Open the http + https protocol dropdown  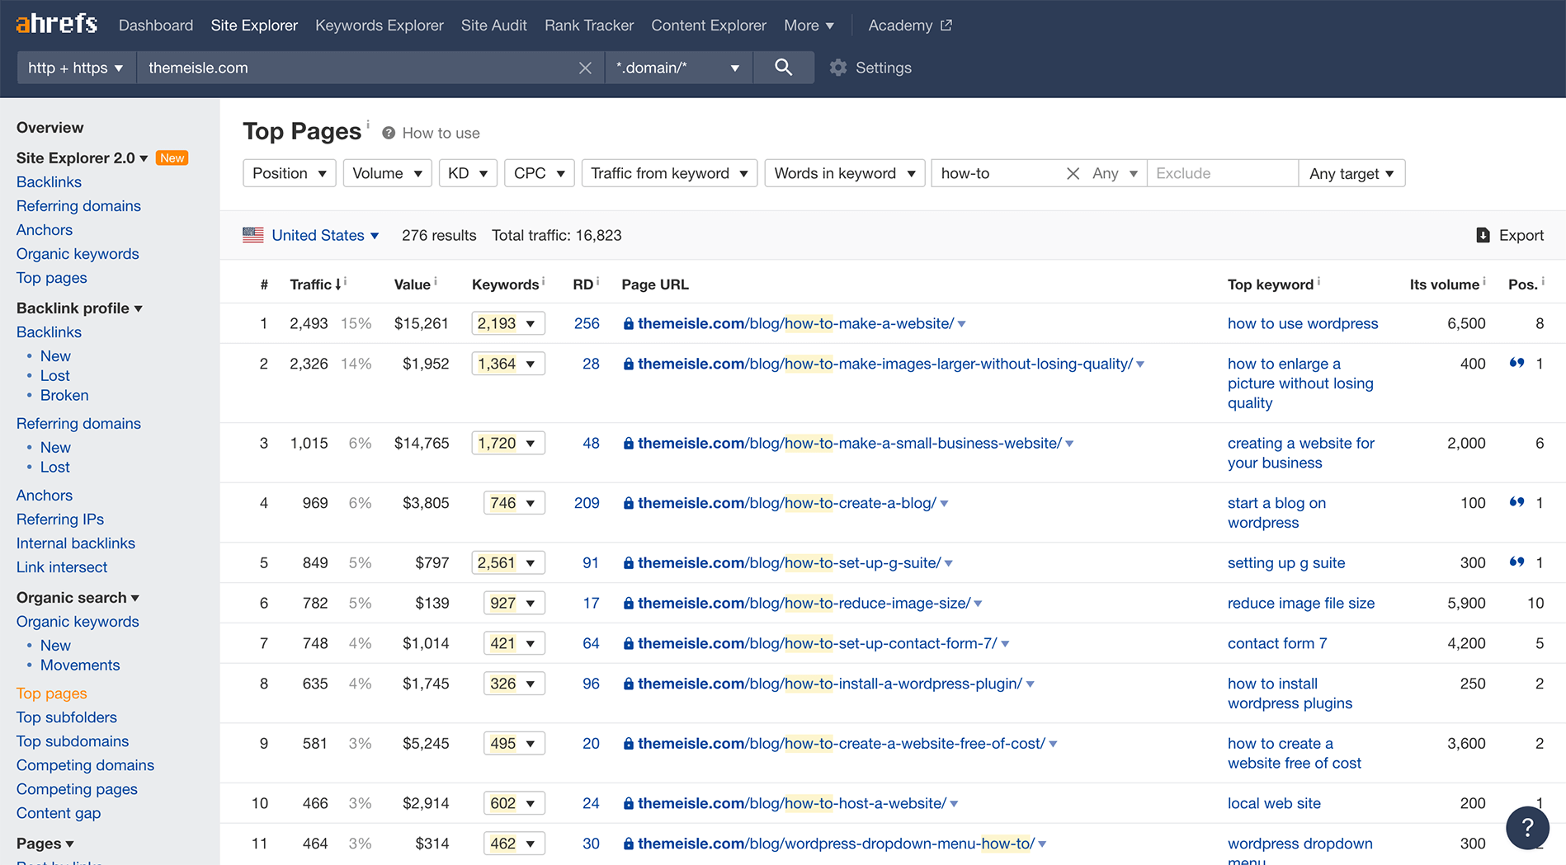coord(76,68)
